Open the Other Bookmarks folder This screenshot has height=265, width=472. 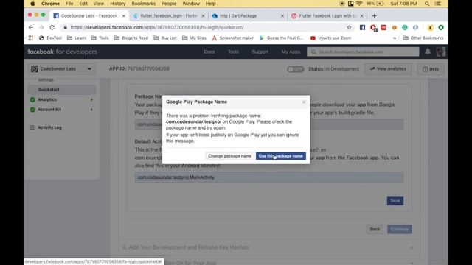tap(423, 38)
